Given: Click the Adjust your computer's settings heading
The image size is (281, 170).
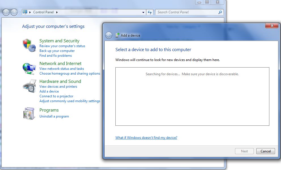Looking at the screenshot, I should pyautogui.click(x=53, y=26).
